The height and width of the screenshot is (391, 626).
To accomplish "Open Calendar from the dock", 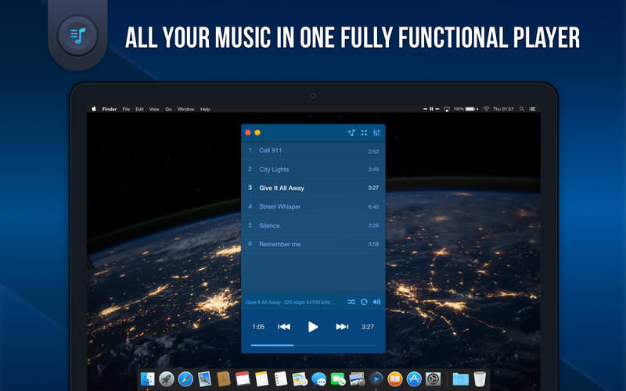I will 243,378.
